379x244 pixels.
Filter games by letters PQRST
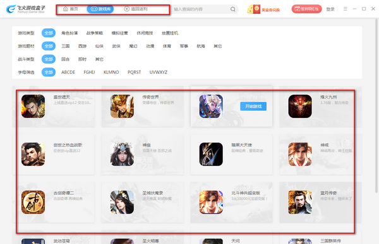tap(134, 72)
